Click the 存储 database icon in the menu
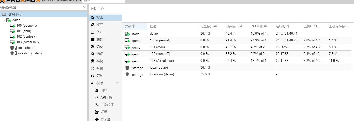The height and width of the screenshot is (121, 354). pyautogui.click(x=93, y=61)
